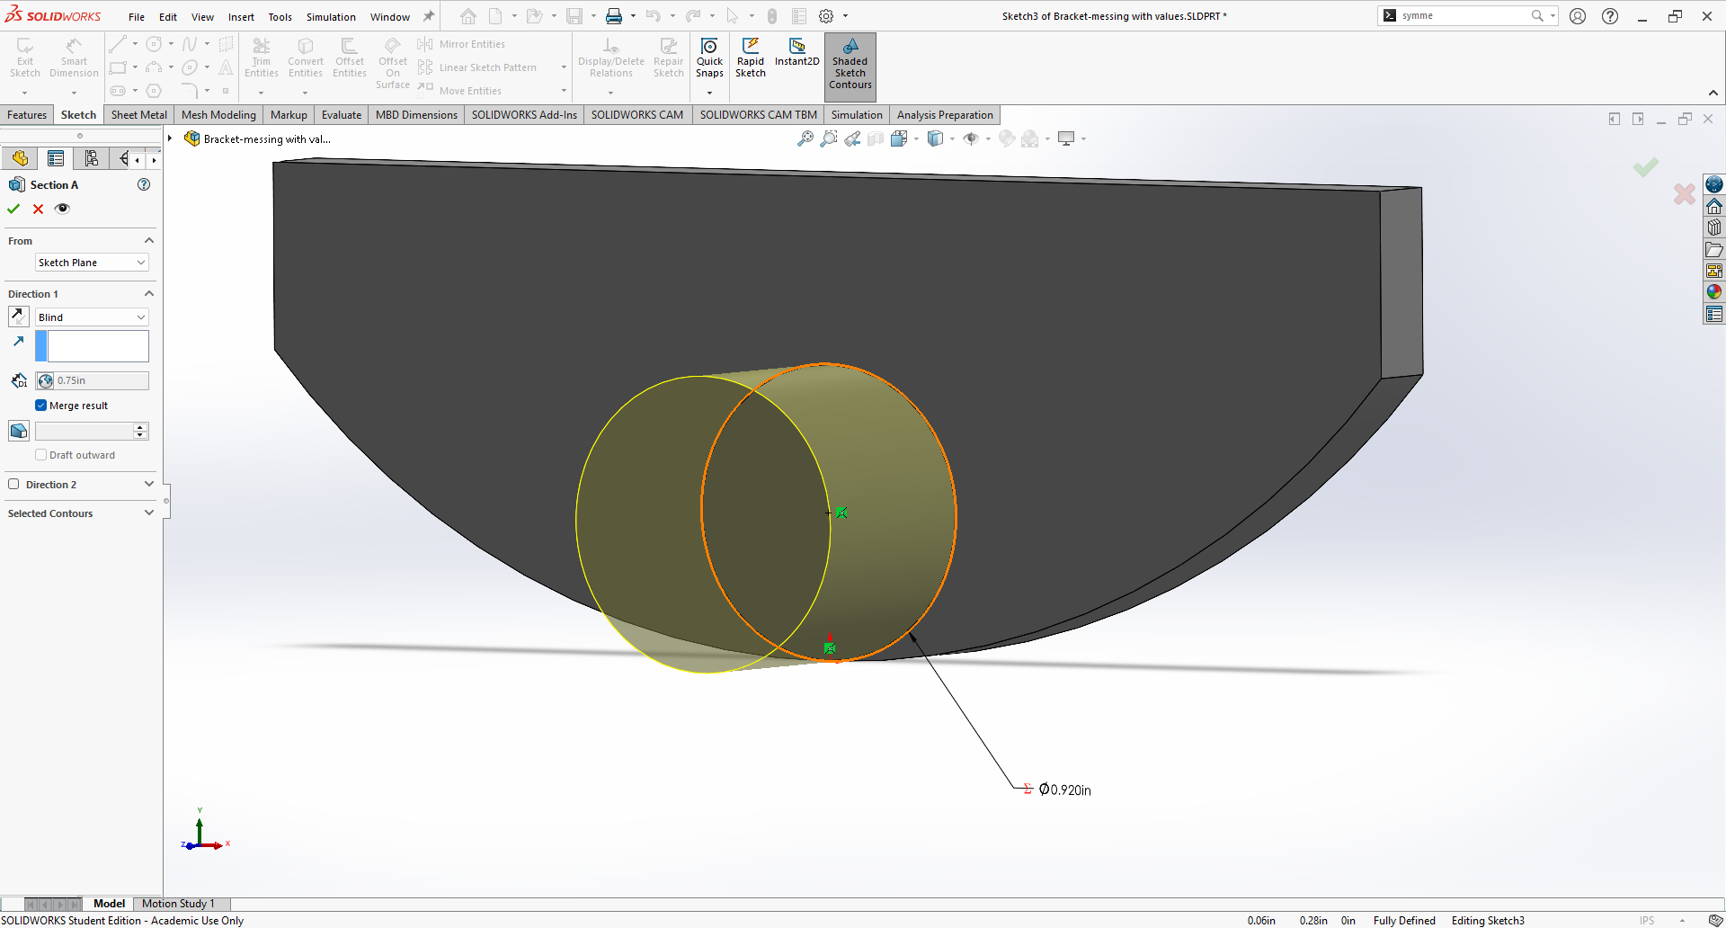Expand the Hide/Show Items dropdown arrow
The width and height of the screenshot is (1726, 928).
[x=988, y=138]
